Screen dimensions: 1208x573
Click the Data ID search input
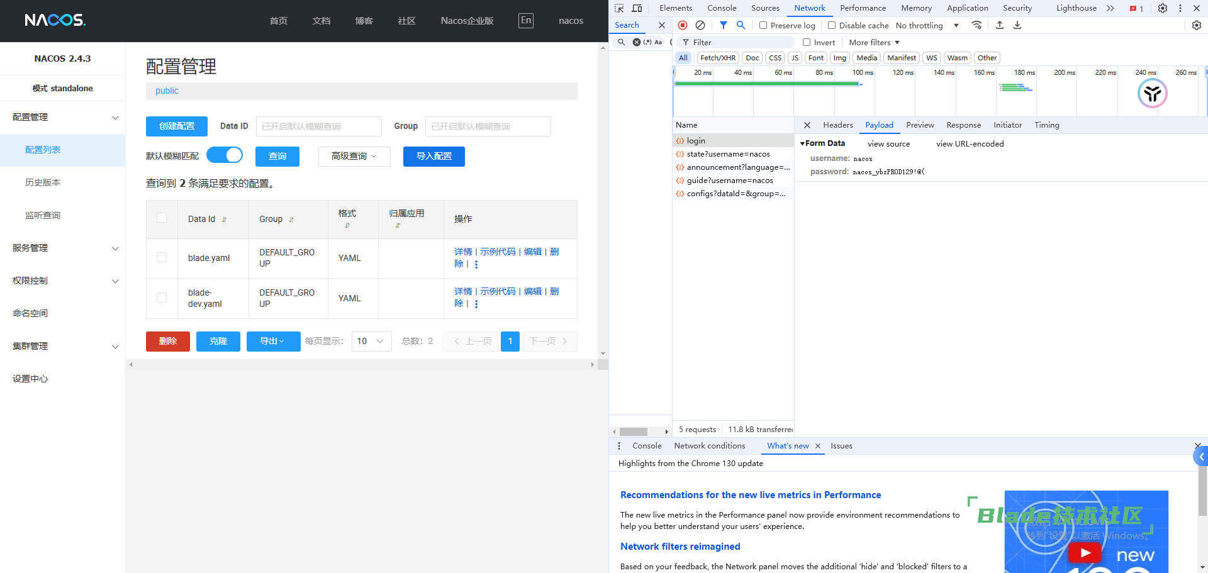tap(319, 126)
